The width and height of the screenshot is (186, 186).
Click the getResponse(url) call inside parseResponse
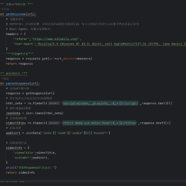coord(40,93)
